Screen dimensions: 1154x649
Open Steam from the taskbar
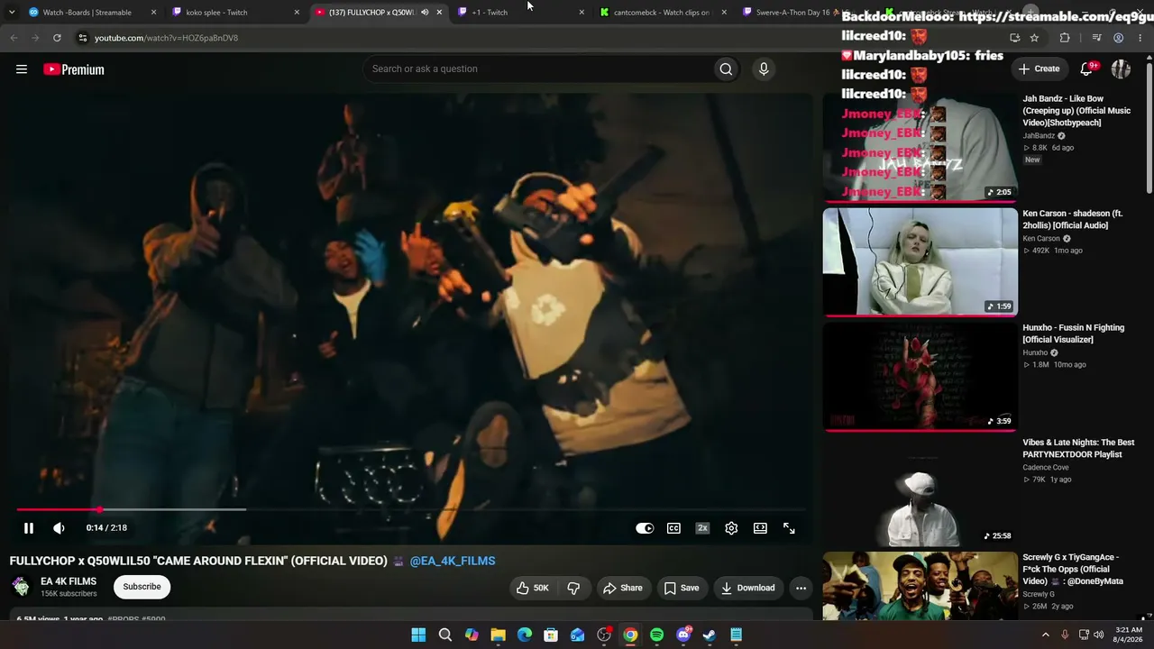pyautogui.click(x=710, y=635)
